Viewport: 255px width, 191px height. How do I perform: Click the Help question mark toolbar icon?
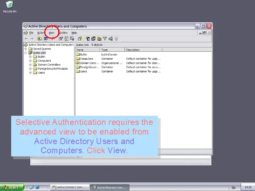[x=80, y=39]
